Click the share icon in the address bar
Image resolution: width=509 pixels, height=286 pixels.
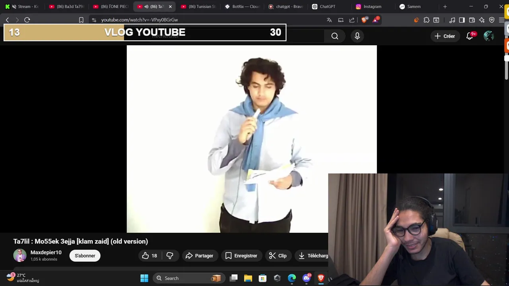coord(352,20)
